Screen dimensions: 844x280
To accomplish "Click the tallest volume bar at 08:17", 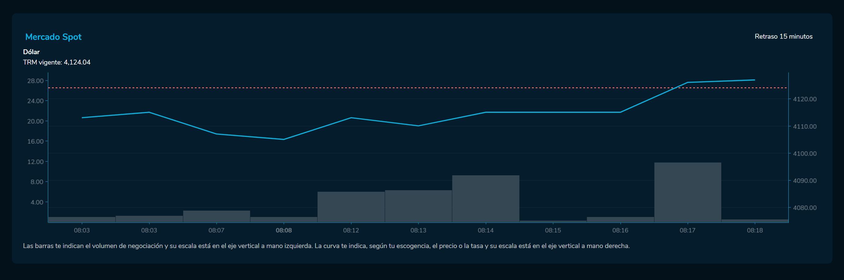I will [x=687, y=192].
